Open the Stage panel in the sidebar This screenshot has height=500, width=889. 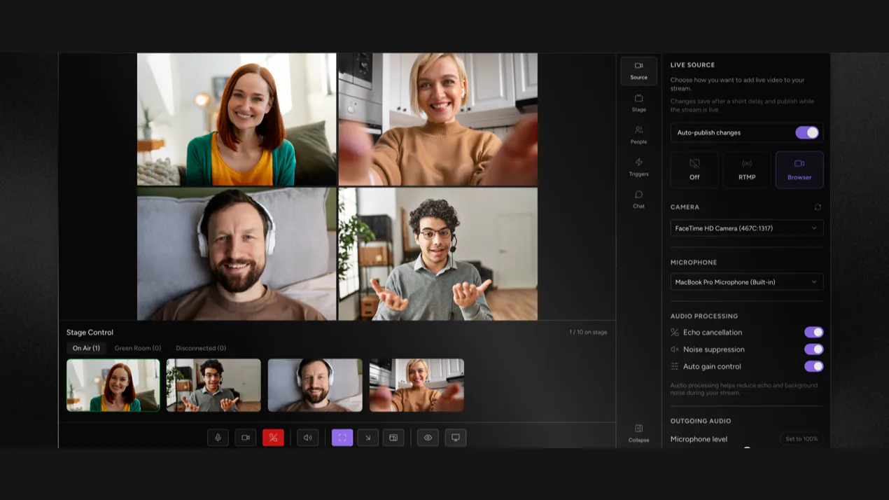(638, 103)
